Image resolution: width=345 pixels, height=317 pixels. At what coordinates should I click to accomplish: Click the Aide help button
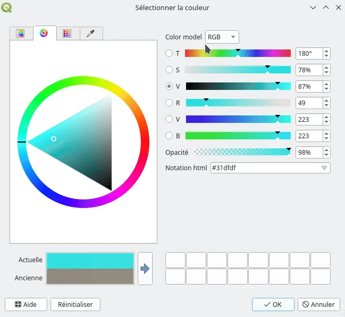pyautogui.click(x=26, y=304)
